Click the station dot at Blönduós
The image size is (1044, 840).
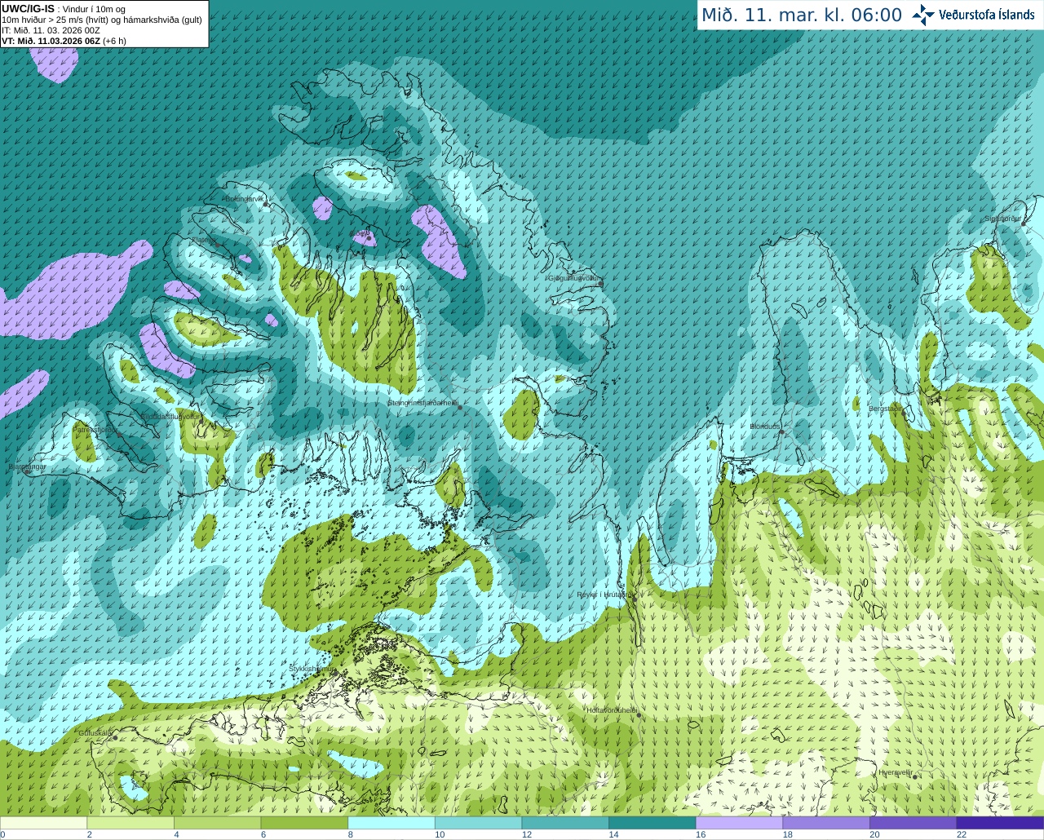pyautogui.click(x=781, y=432)
